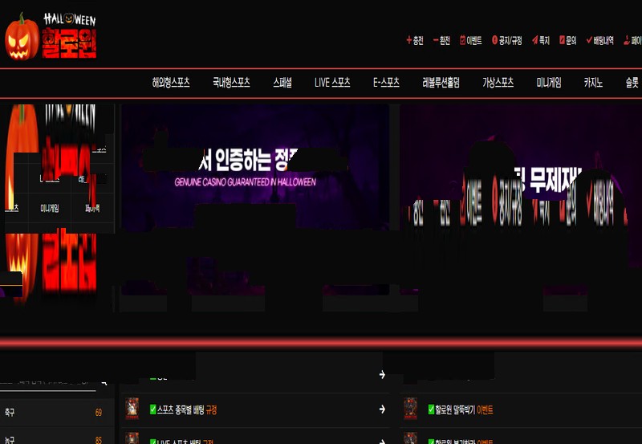The image size is (642, 444).
Task: Click the plus icon next to 충전
Action: tap(408, 40)
